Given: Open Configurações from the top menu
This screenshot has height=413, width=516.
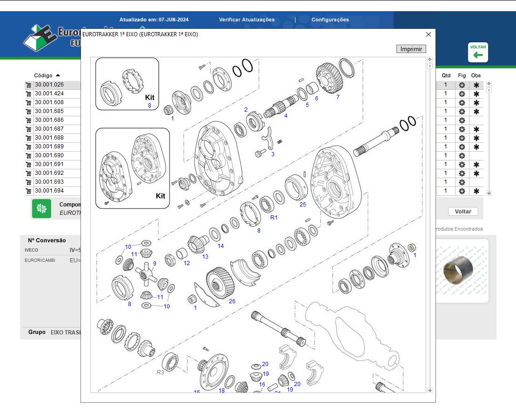Looking at the screenshot, I should pos(331,20).
